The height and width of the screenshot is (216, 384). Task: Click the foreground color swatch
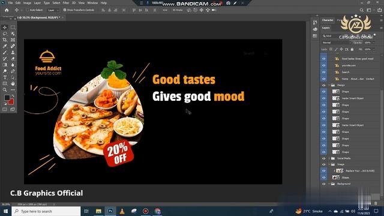[7, 97]
